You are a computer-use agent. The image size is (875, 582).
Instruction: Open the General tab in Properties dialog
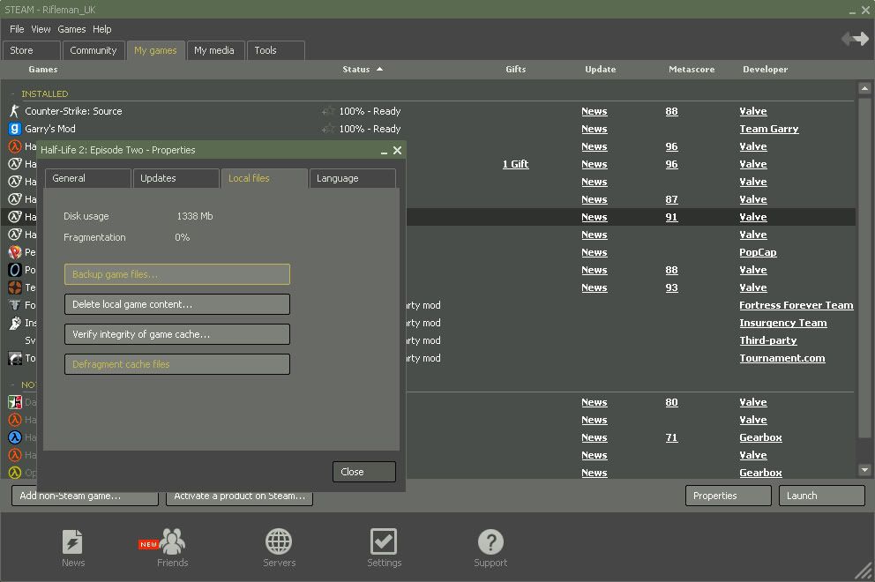click(87, 178)
